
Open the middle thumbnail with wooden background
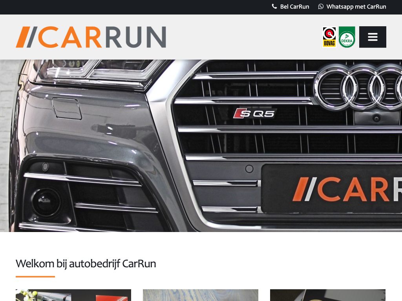click(x=200, y=295)
